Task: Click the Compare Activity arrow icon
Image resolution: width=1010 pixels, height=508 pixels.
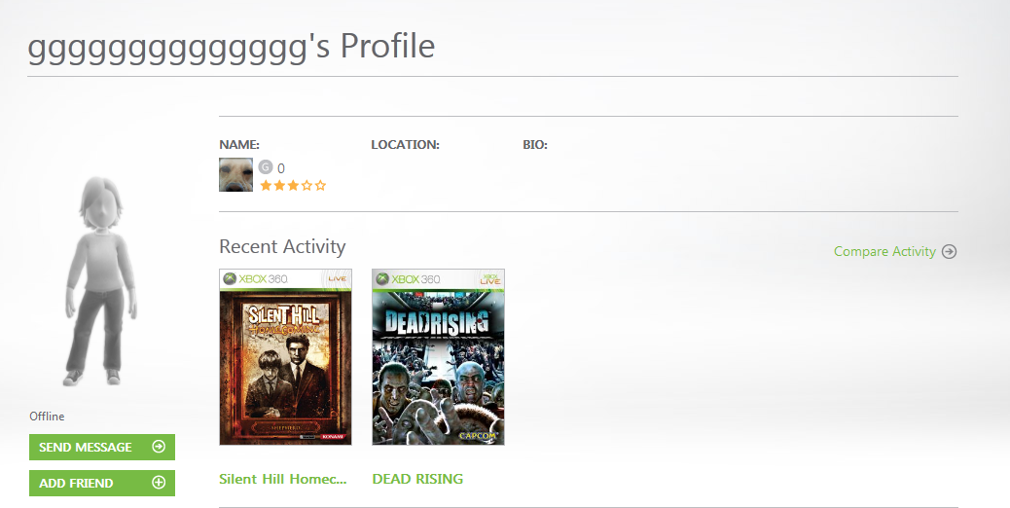Action: [x=950, y=251]
